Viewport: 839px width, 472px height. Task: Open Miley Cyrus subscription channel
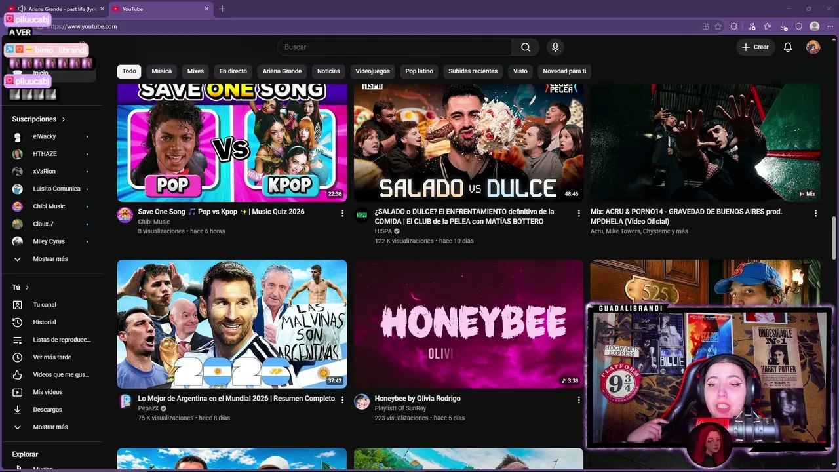click(x=50, y=241)
